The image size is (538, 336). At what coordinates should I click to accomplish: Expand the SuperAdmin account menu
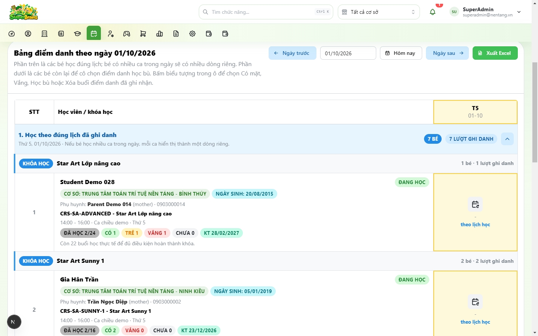coord(486,12)
